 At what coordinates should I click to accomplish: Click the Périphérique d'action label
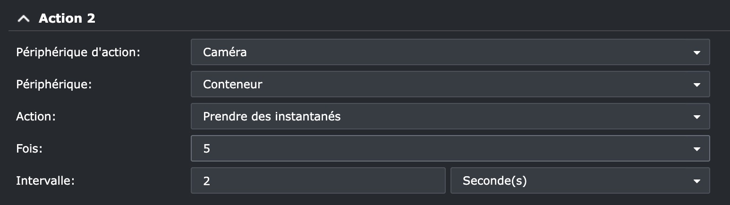[x=78, y=52]
